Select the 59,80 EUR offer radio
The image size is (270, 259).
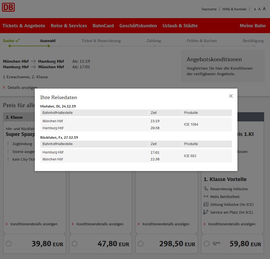pyautogui.click(x=207, y=244)
